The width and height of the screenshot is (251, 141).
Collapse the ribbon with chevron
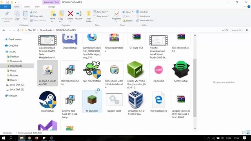245,7
